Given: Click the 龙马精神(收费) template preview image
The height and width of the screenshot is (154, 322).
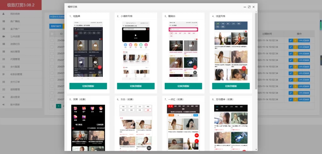Looking at the screenshot, I should pos(231,128).
